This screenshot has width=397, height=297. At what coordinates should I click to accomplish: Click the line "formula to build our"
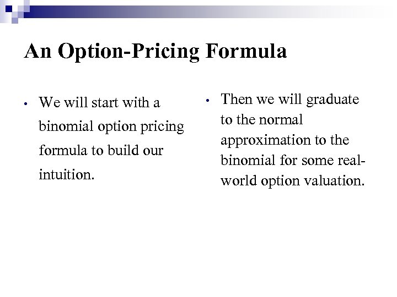[x=102, y=150]
